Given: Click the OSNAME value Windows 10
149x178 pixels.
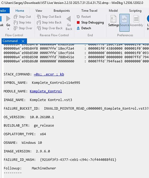Looking at the screenshot, I should pyautogui.click(x=32, y=143).
